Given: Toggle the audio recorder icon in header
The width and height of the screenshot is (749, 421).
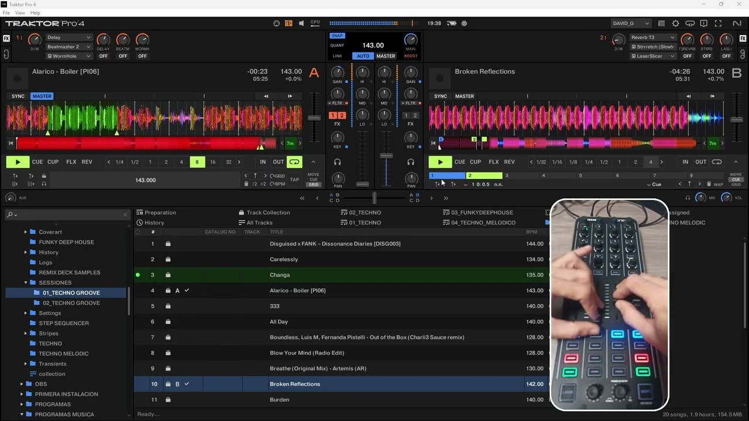Looking at the screenshot, I should point(464,23).
